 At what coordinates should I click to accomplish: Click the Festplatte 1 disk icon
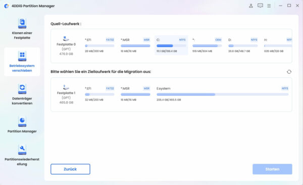click(66, 87)
